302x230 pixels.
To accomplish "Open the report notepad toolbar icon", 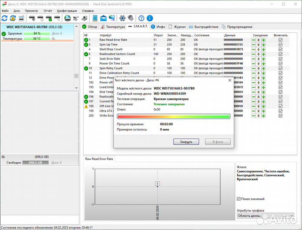I will (94, 18).
